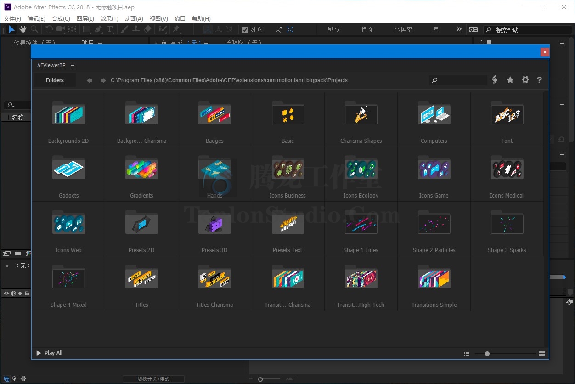Select the Brush tool

(x=124, y=29)
